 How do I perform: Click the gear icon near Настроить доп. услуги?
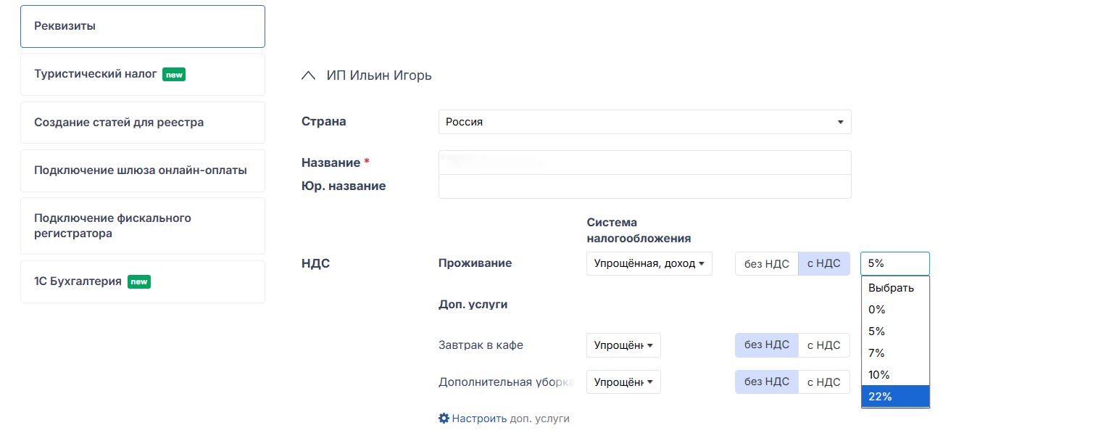pos(444,419)
